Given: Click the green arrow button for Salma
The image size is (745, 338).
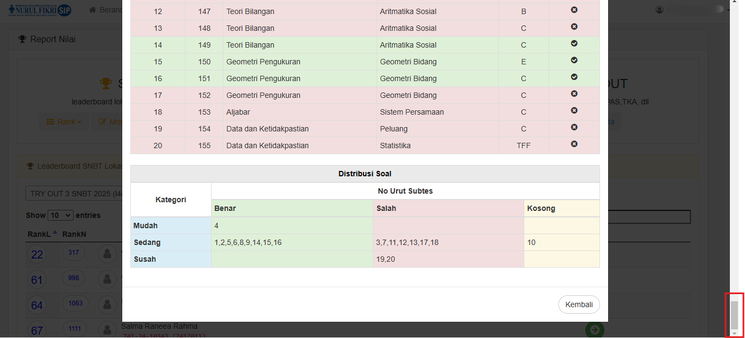Looking at the screenshot, I should tap(595, 329).
